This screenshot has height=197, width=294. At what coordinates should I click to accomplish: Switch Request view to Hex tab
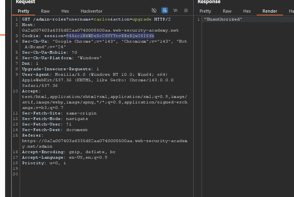coord(65,11)
